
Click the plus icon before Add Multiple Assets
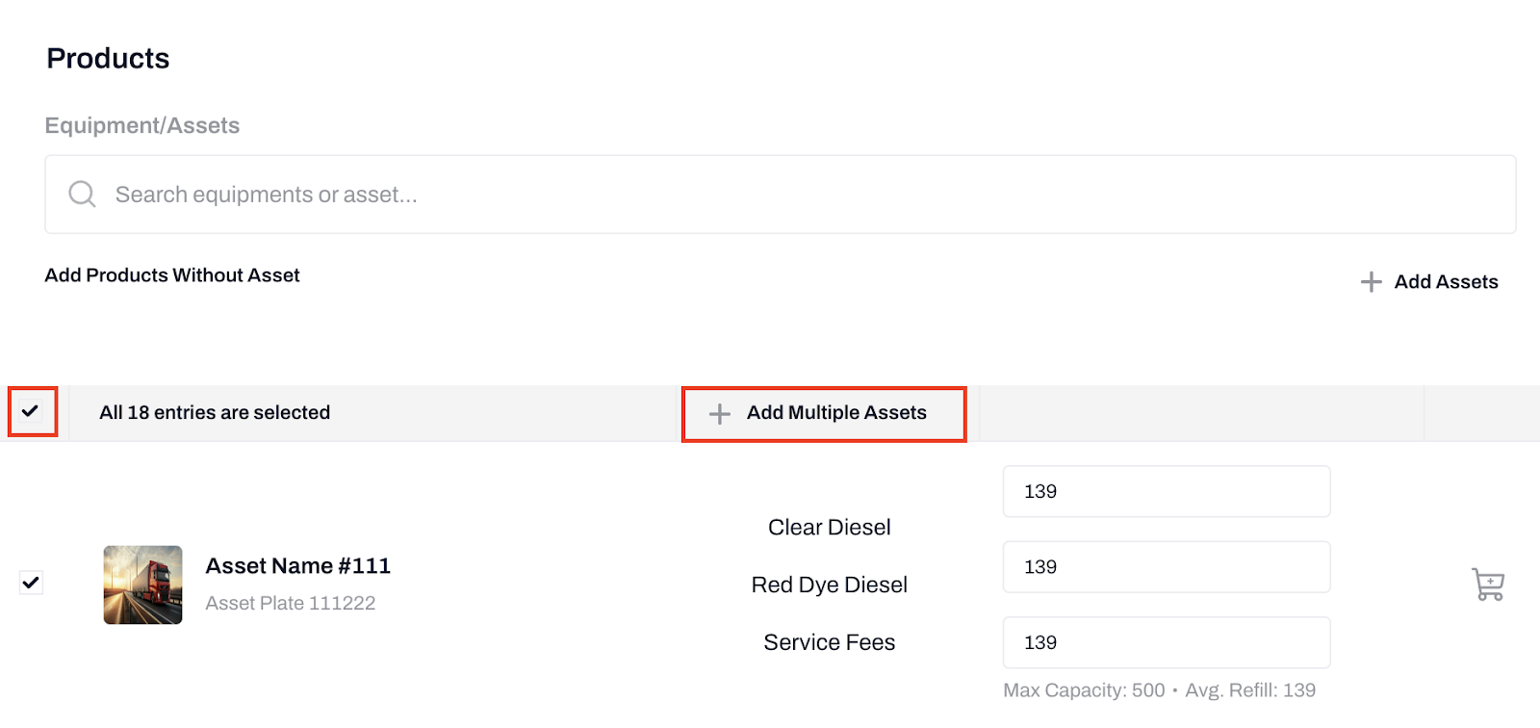[719, 414]
